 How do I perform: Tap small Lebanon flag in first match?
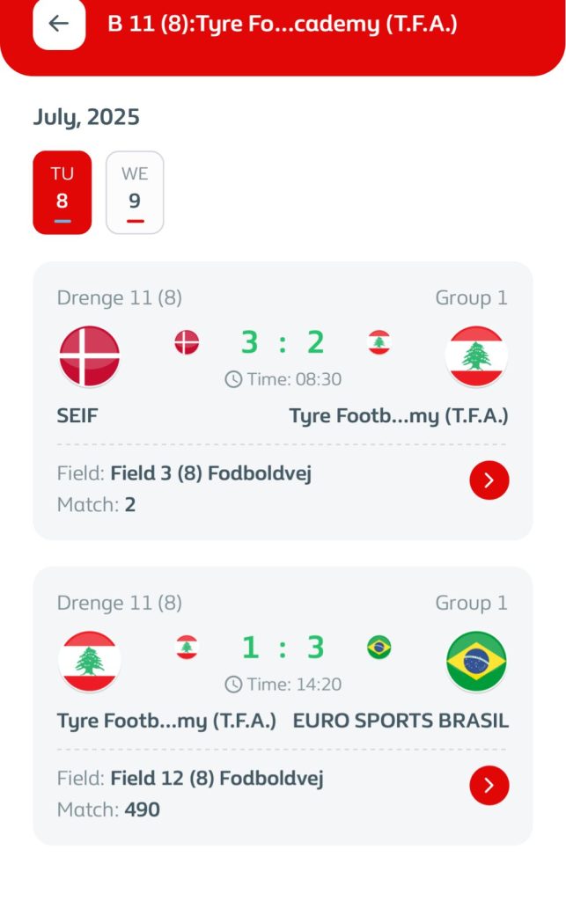coord(379,342)
